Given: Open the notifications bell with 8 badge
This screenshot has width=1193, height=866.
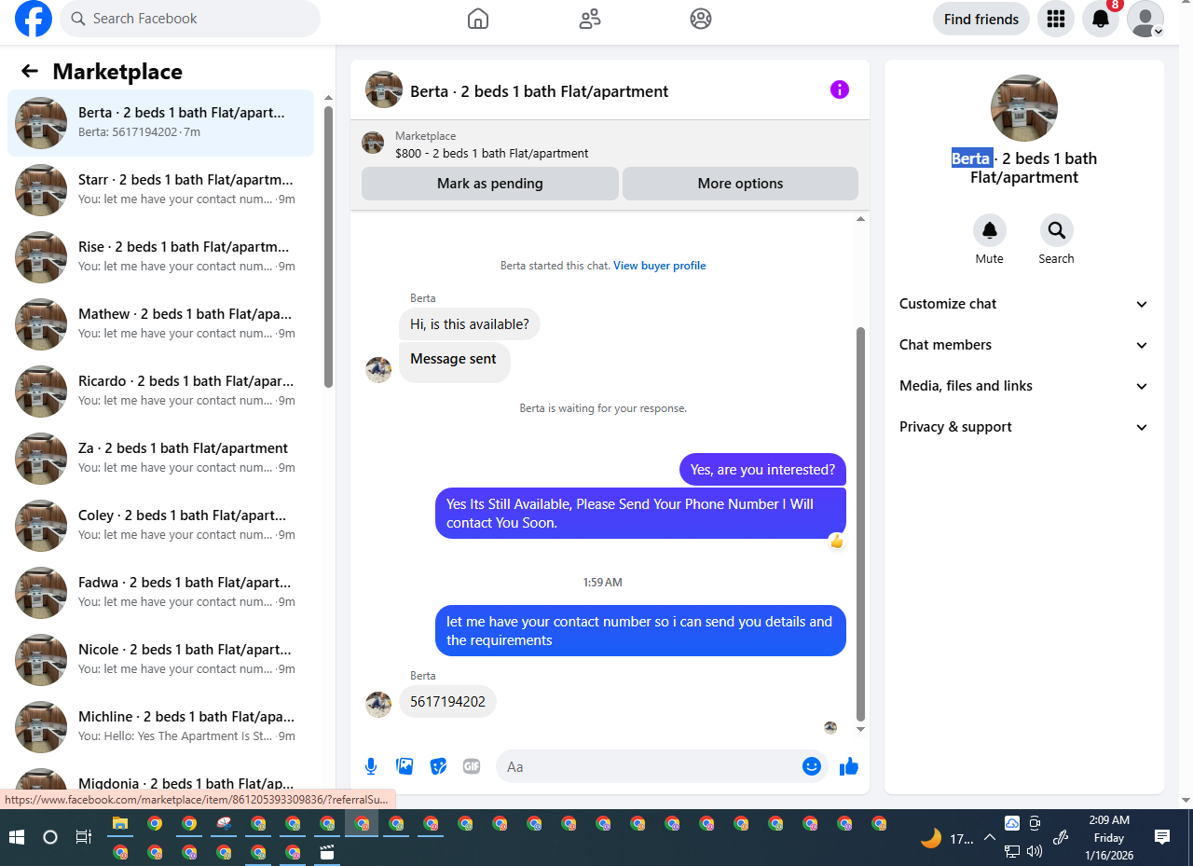Looking at the screenshot, I should [1101, 19].
